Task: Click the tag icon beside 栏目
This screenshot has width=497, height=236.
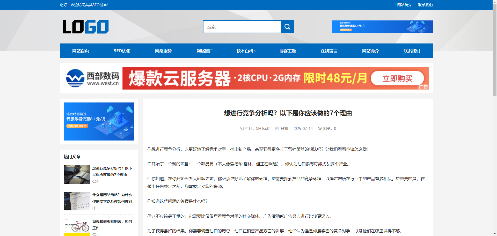Action: (x=242, y=128)
